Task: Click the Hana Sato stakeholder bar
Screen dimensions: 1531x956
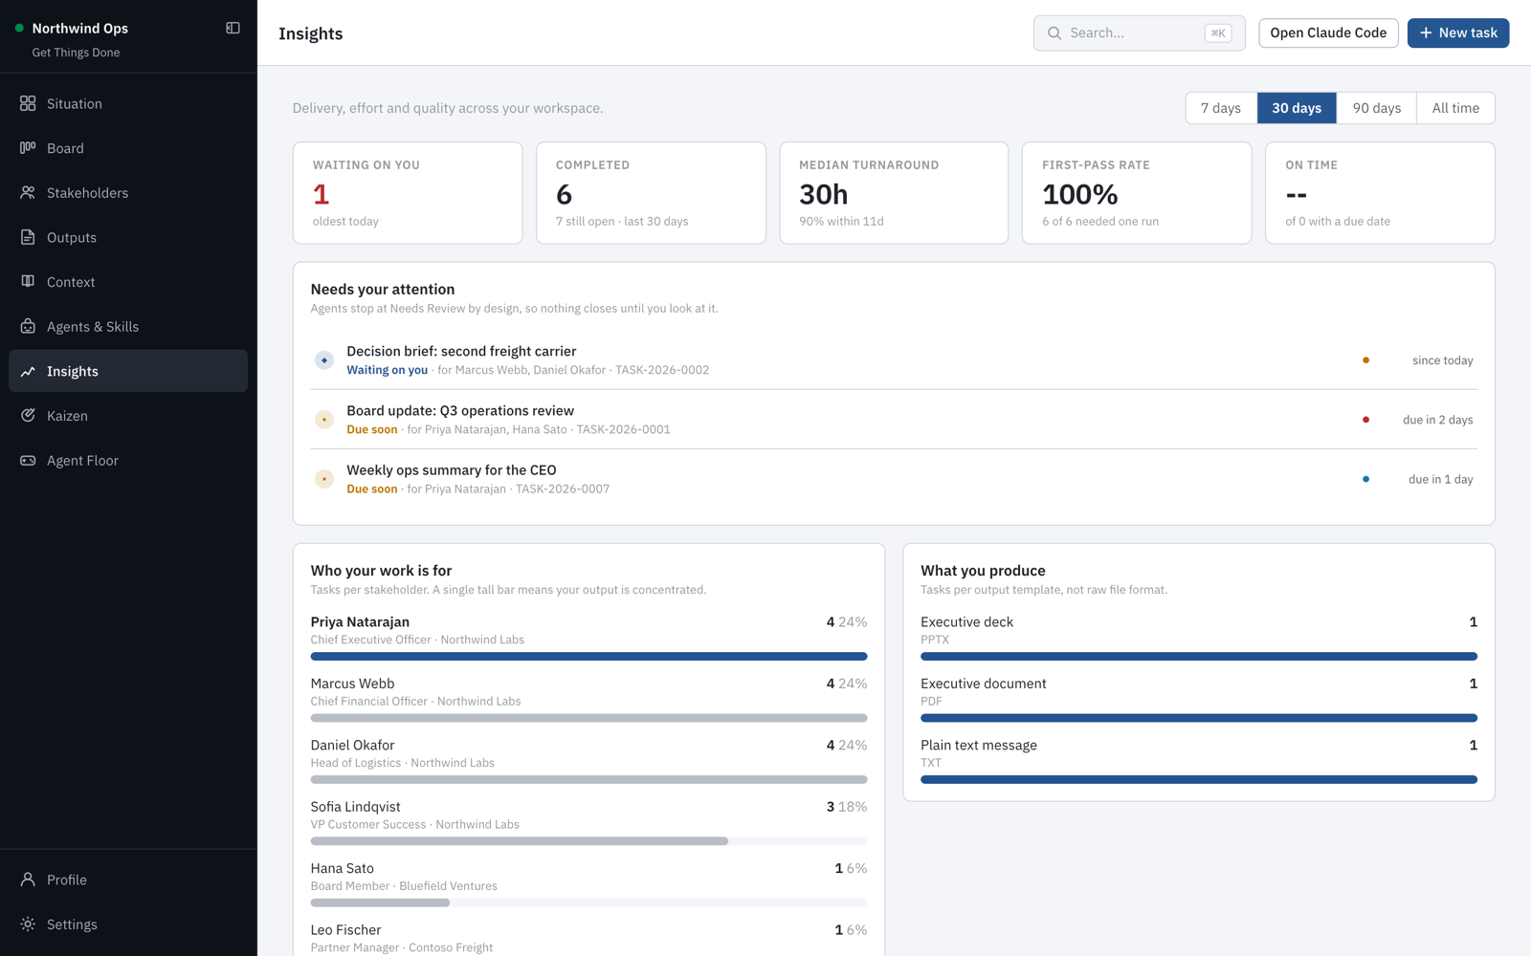Action: pos(588,902)
